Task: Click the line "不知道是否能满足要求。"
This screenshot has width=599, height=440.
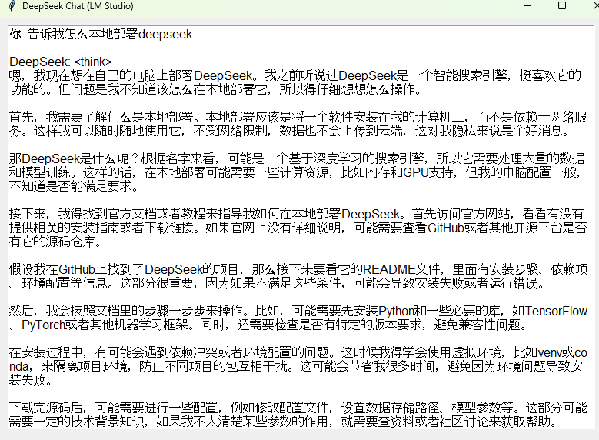Action: [x=74, y=186]
